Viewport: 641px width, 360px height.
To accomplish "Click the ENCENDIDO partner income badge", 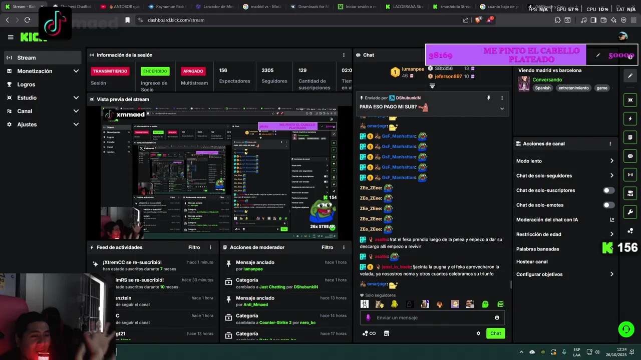I will point(155,71).
